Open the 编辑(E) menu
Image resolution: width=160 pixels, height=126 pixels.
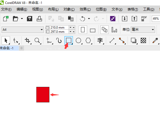coord(22,9)
